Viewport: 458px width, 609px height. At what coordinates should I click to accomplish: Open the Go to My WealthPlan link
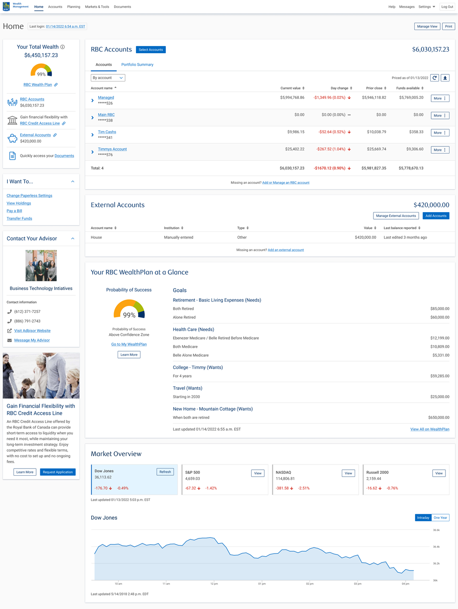[129, 345]
